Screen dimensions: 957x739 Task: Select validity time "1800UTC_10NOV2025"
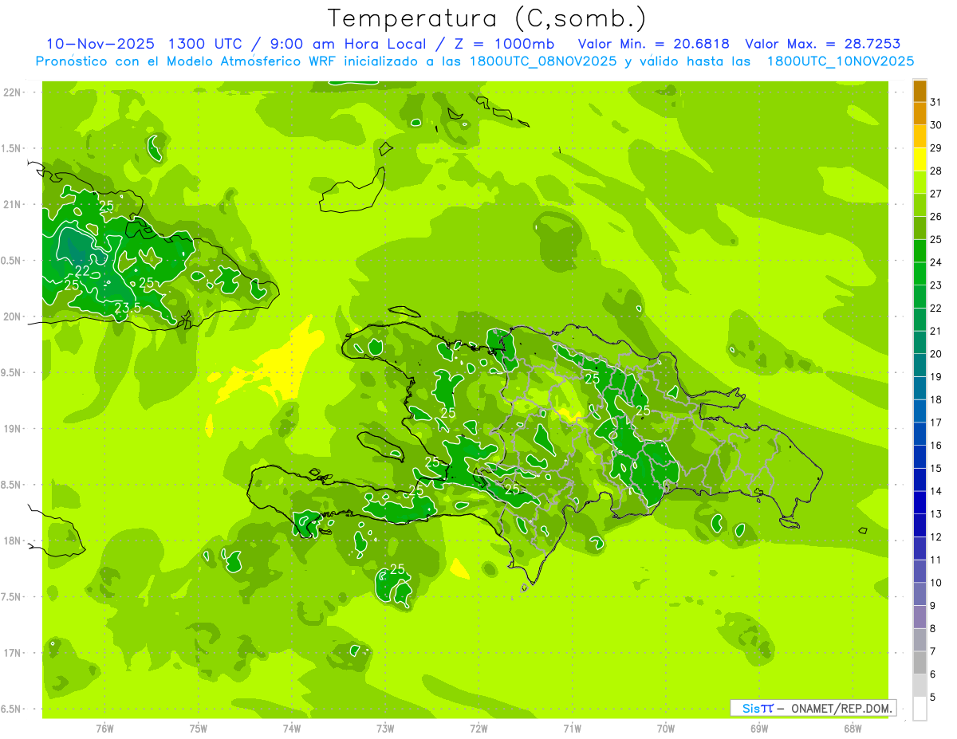[x=841, y=61]
